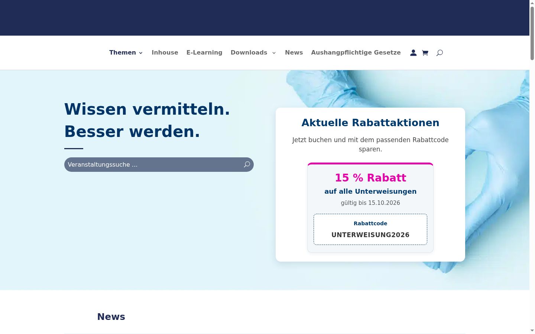The image size is (535, 334).
Task: Click the scrollbar down arrow
Action: pyautogui.click(x=532, y=331)
